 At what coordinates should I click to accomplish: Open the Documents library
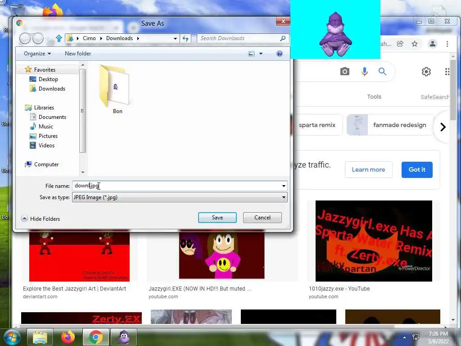(52, 117)
